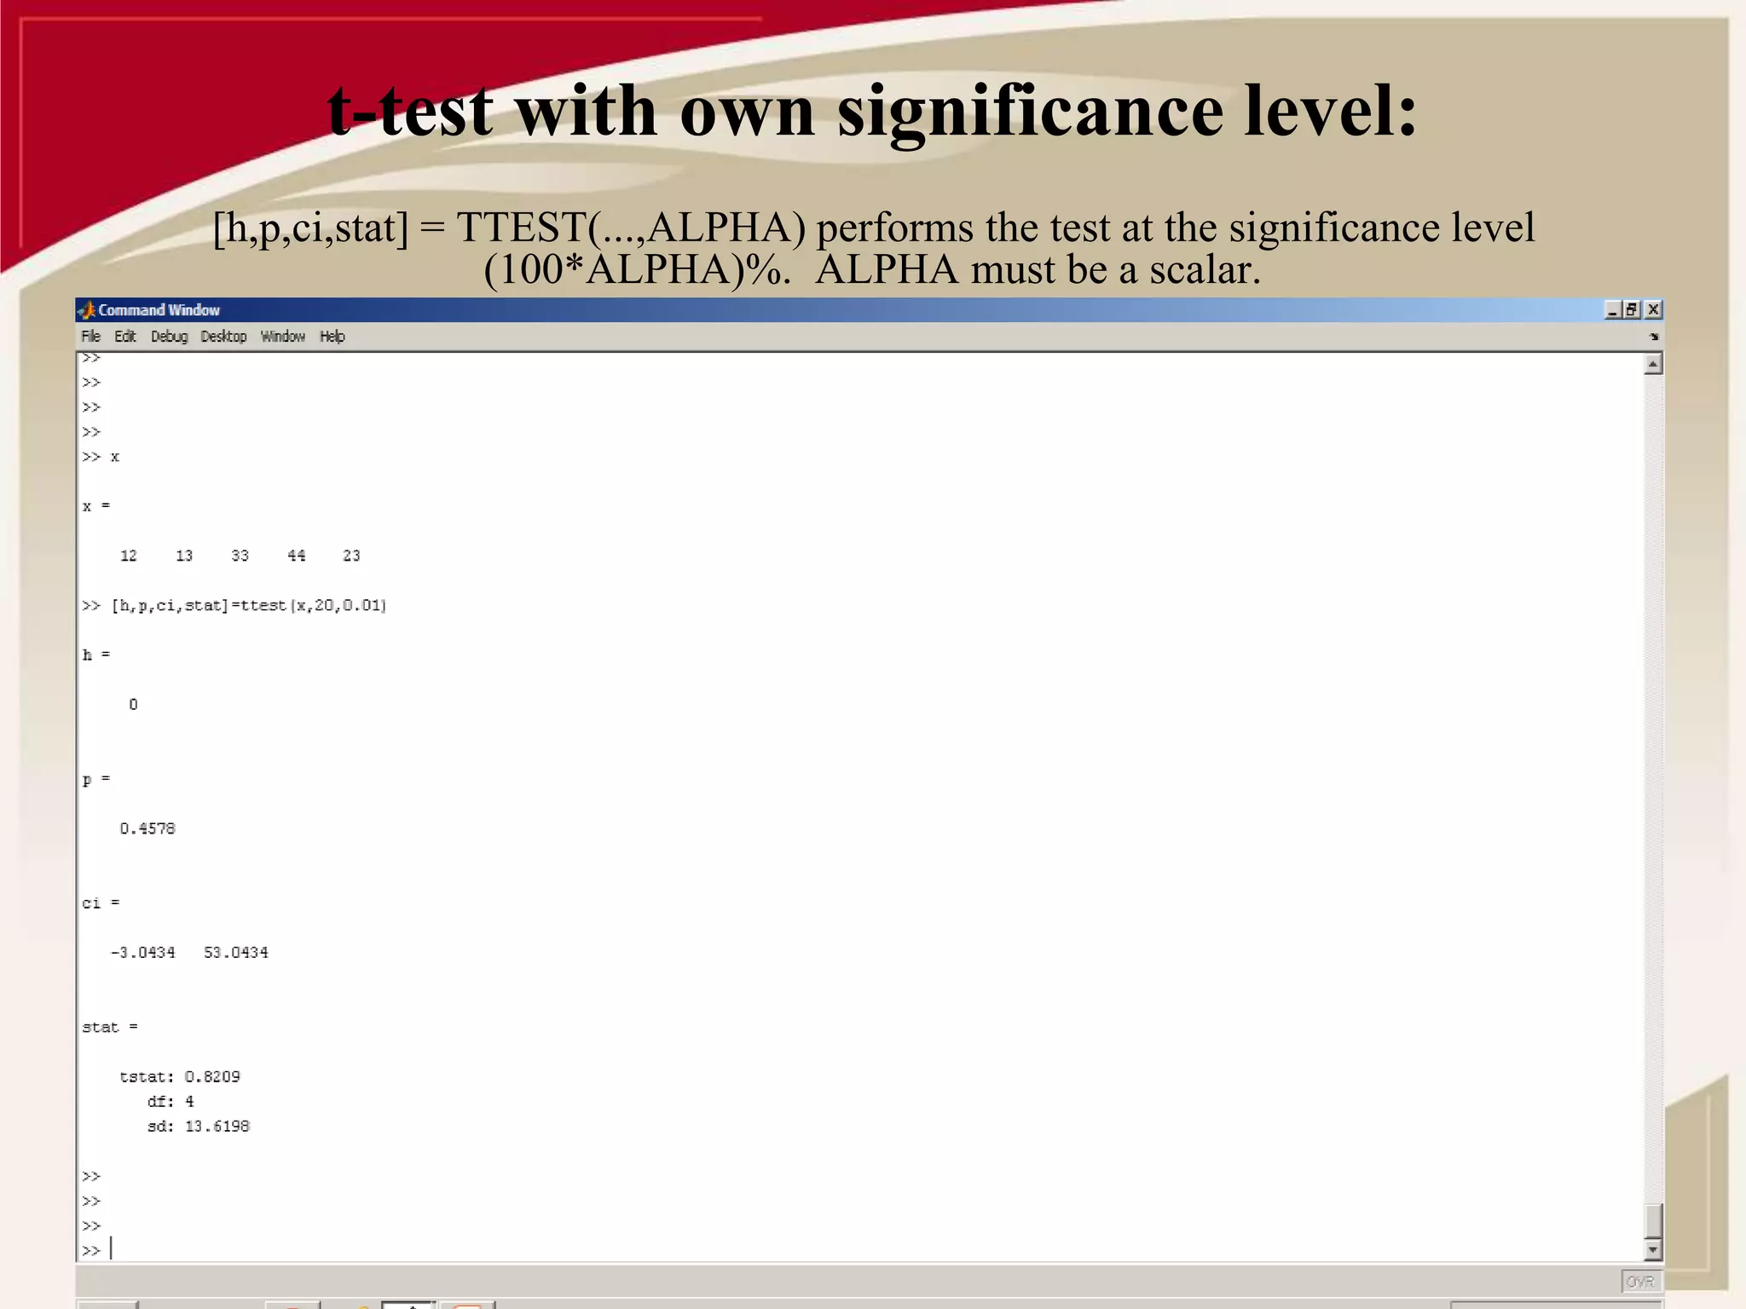Click the h result value 0

coord(133,705)
